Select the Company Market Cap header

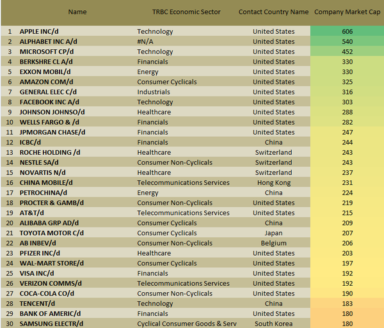click(347, 12)
